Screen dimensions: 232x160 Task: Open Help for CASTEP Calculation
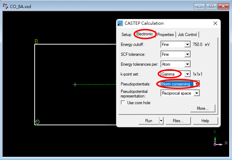(x=205, y=121)
